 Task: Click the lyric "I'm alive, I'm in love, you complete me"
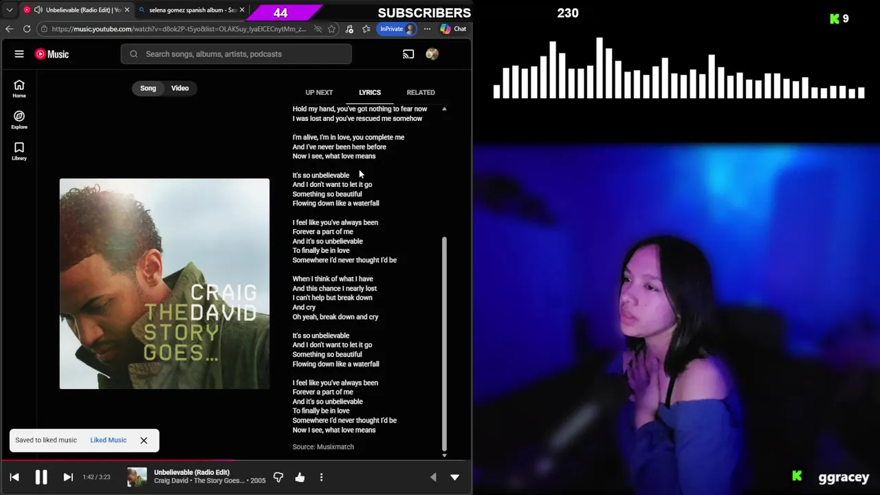point(349,137)
